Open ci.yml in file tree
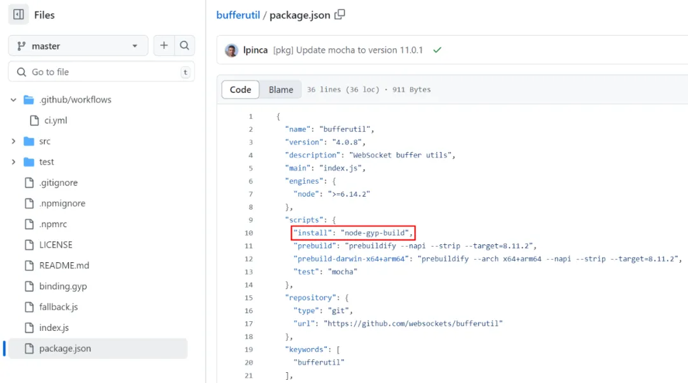 (55, 120)
